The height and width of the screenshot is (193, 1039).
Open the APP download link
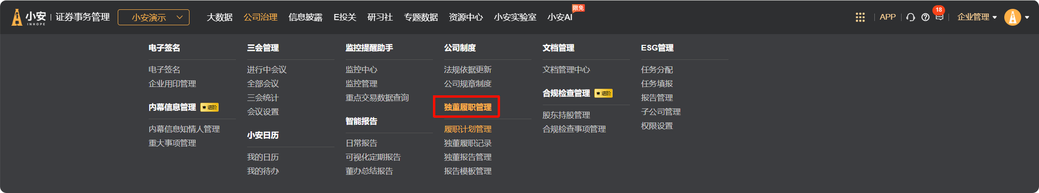[x=887, y=17]
